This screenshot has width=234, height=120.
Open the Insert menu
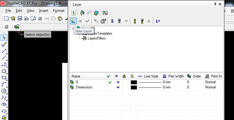click(44, 11)
